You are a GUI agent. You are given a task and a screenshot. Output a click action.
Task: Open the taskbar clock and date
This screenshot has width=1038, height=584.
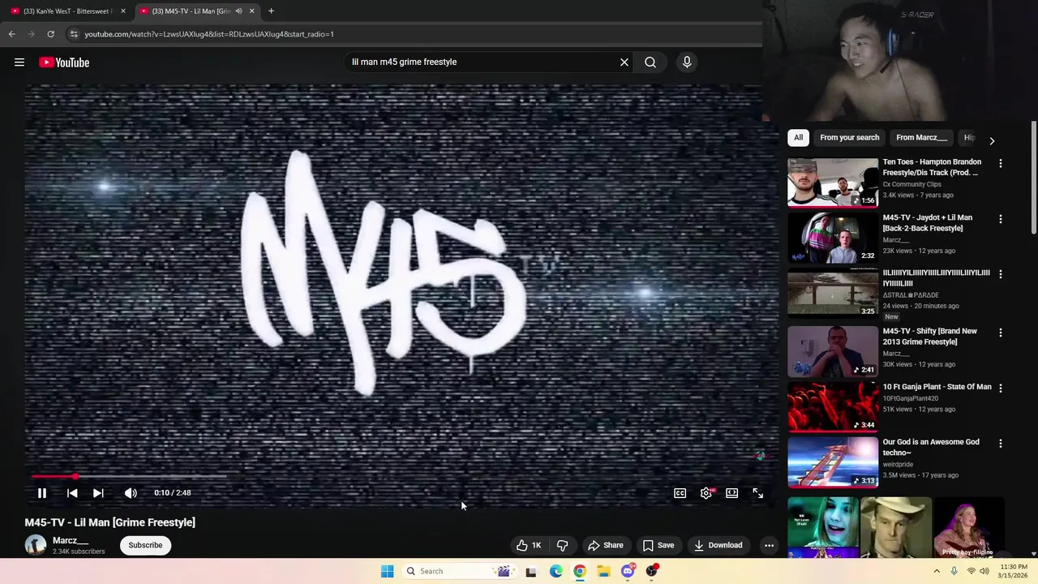point(1014,571)
